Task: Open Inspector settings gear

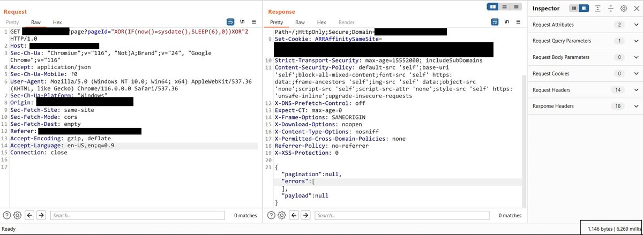Action: [624, 9]
